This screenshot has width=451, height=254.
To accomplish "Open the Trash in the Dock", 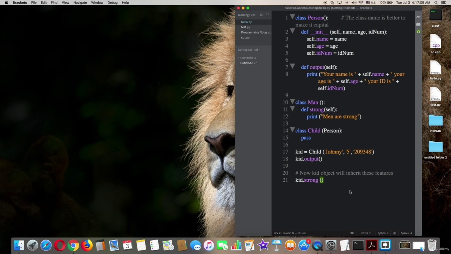I will click(432, 245).
